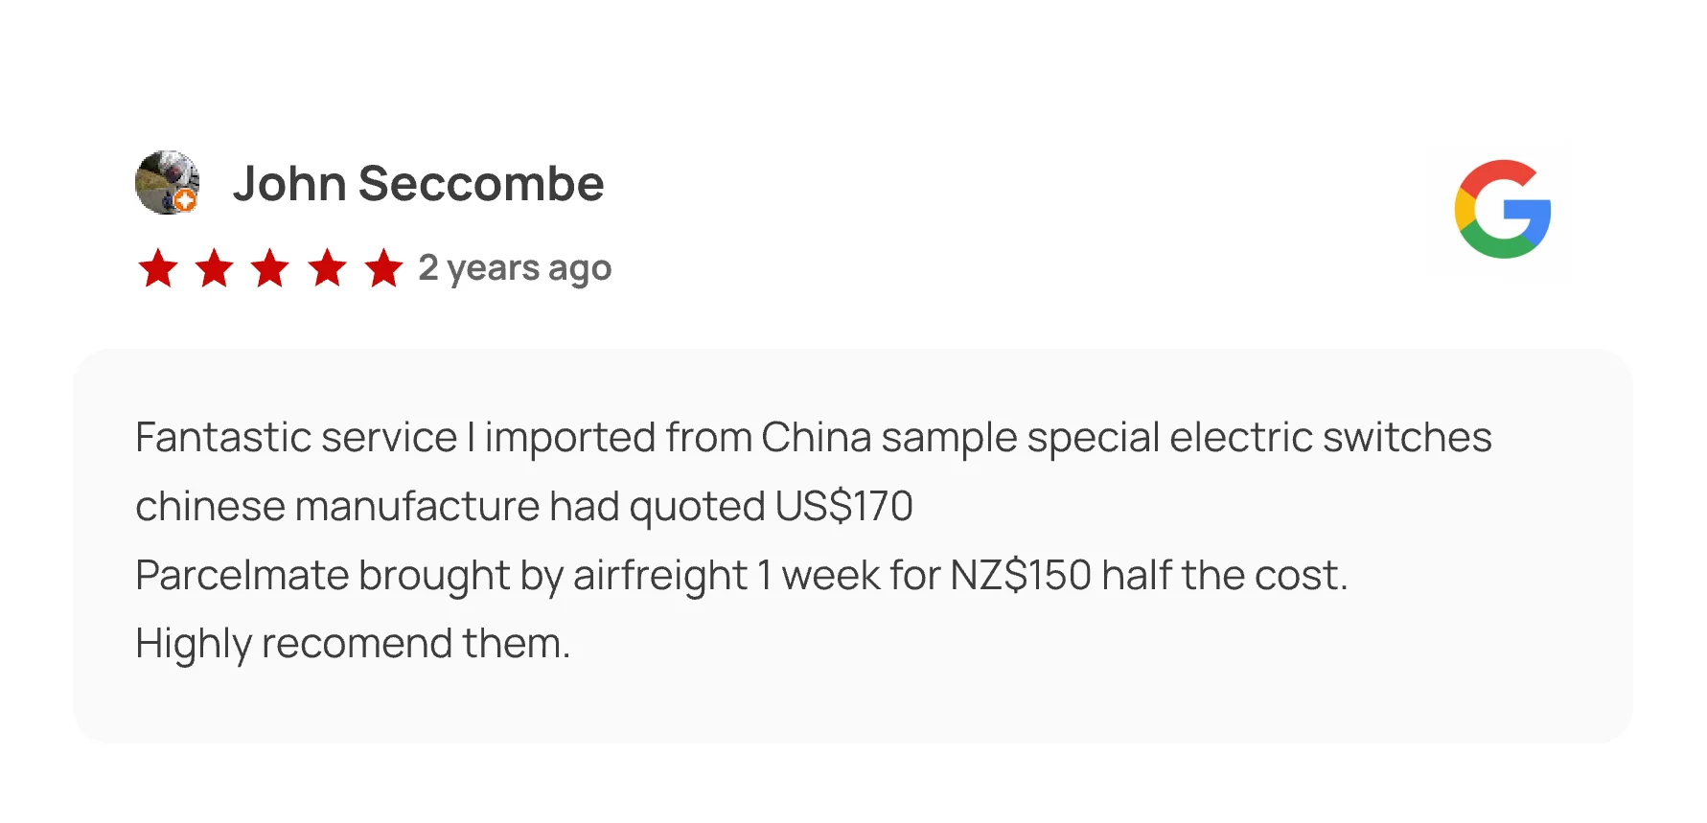Screen dimensions: 1707x823
Task: Open the Google logo icon
Action: 1502,209
